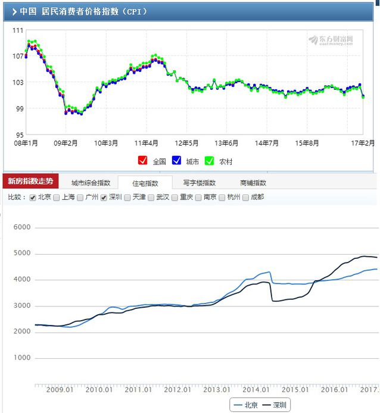Viewport: 380px width, 413px height.
Task: Toggle the red 全国 legend check icon
Action: coord(142,161)
